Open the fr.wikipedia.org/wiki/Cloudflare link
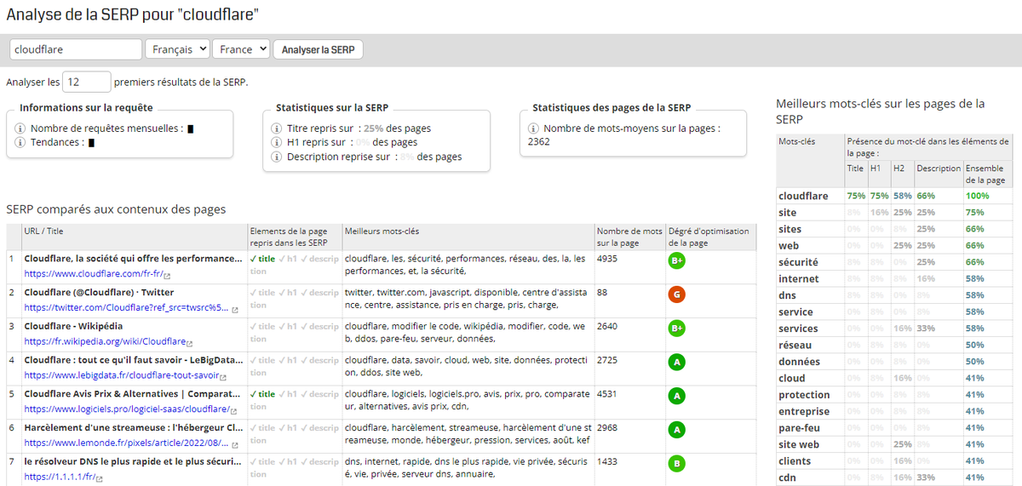Image resolution: width=1022 pixels, height=486 pixels. point(105,342)
